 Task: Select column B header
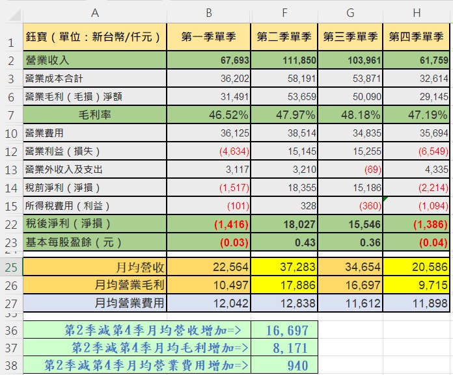point(208,13)
